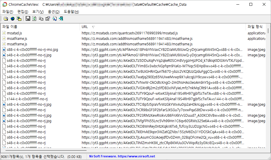Viewport: 271px width, 160px height.
Task: Open the NirSoft Freeware website link
Action: [x=122, y=156]
